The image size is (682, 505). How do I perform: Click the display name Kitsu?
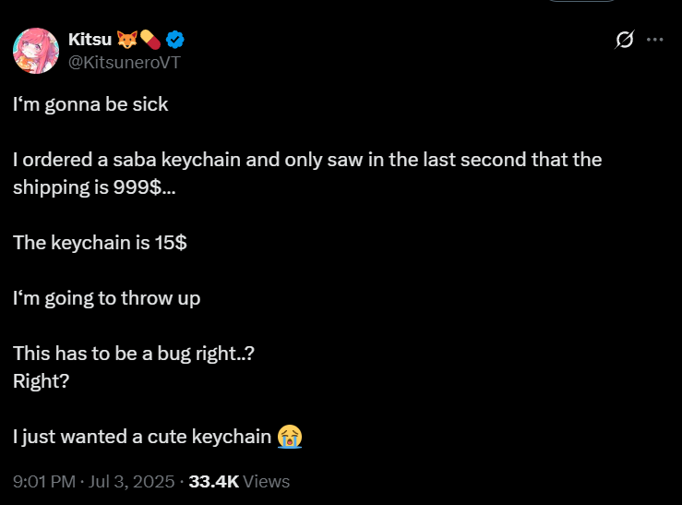(88, 39)
